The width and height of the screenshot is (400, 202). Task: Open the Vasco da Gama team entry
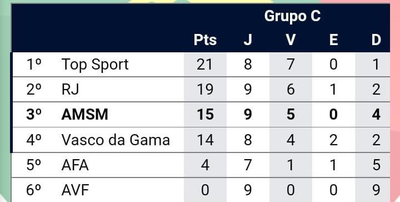point(116,140)
